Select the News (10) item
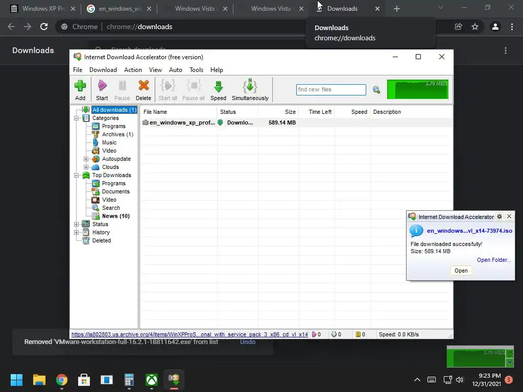 (x=116, y=216)
